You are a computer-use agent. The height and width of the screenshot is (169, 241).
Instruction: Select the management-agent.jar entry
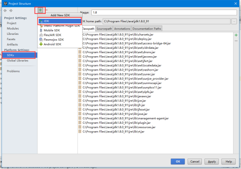click(126, 118)
